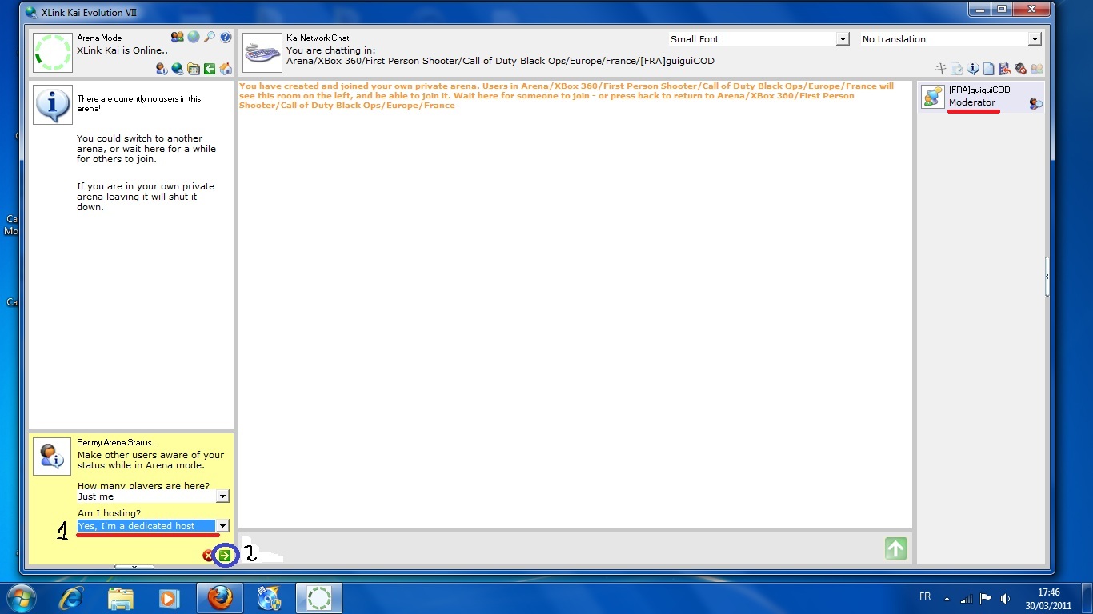Send chat message with green up arrow
The image size is (1093, 614).
pos(896,548)
